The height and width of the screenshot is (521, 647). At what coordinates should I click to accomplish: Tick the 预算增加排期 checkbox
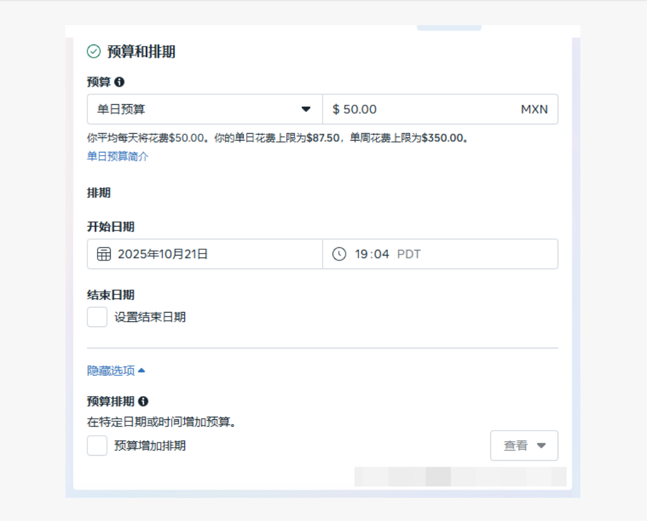[97, 446]
